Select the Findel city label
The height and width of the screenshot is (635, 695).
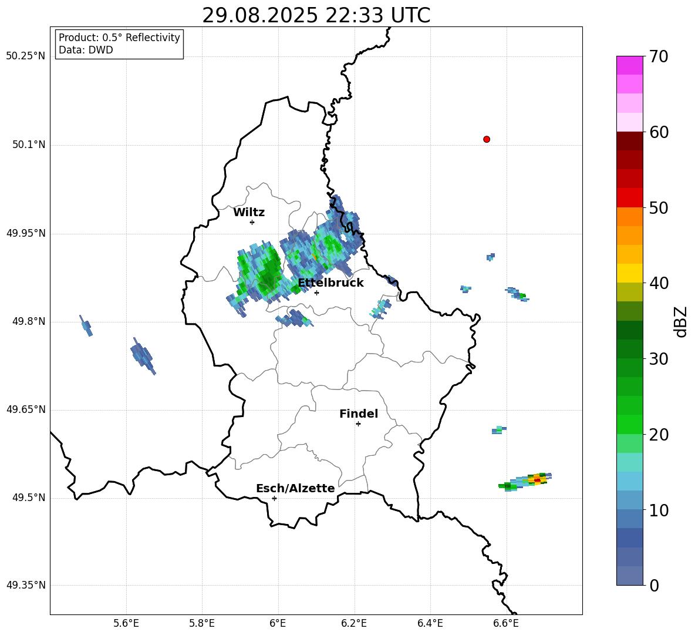point(359,414)
